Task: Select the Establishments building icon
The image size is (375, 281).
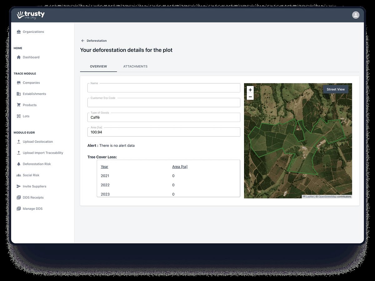Action: click(x=19, y=94)
